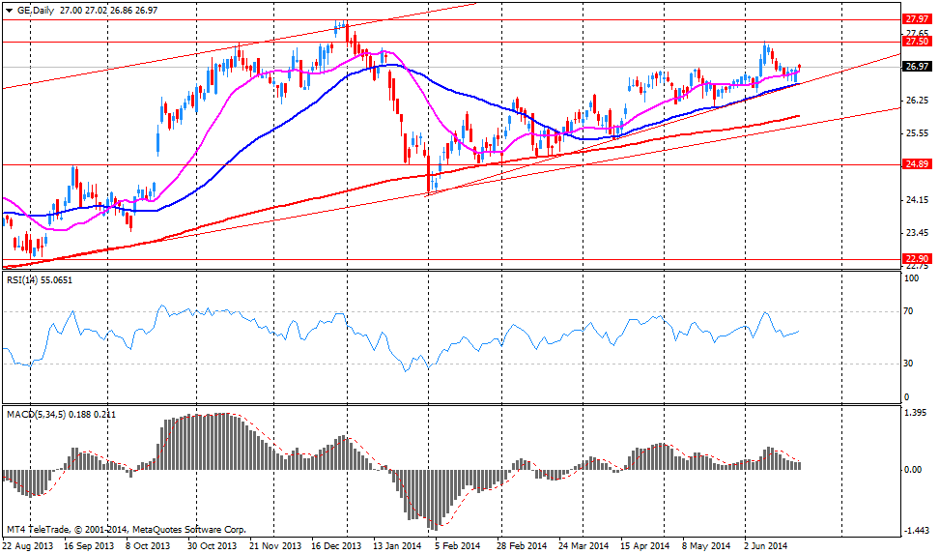Select the 2 Jun 2014 date label
Image resolution: width=939 pixels, height=554 pixels.
pyautogui.click(x=768, y=546)
